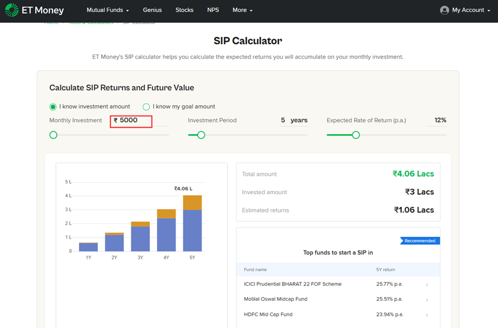Click the '25.77% p.a.' return value

point(389,284)
